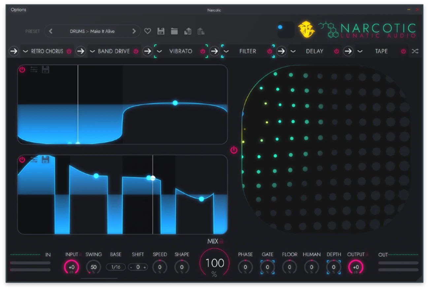The height and width of the screenshot is (290, 429).
Task: Click the small XY box with blue dot
Action: [x=286, y=30]
